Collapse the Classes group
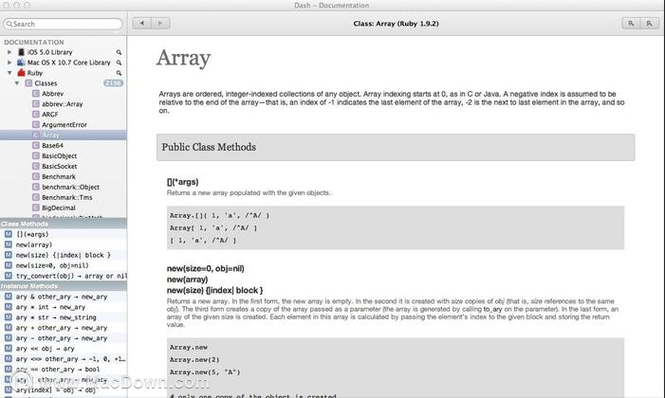Image resolution: width=665 pixels, height=398 pixels. (17, 83)
